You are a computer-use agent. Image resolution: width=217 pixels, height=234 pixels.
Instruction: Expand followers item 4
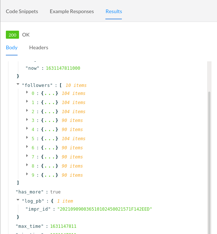[27, 128]
